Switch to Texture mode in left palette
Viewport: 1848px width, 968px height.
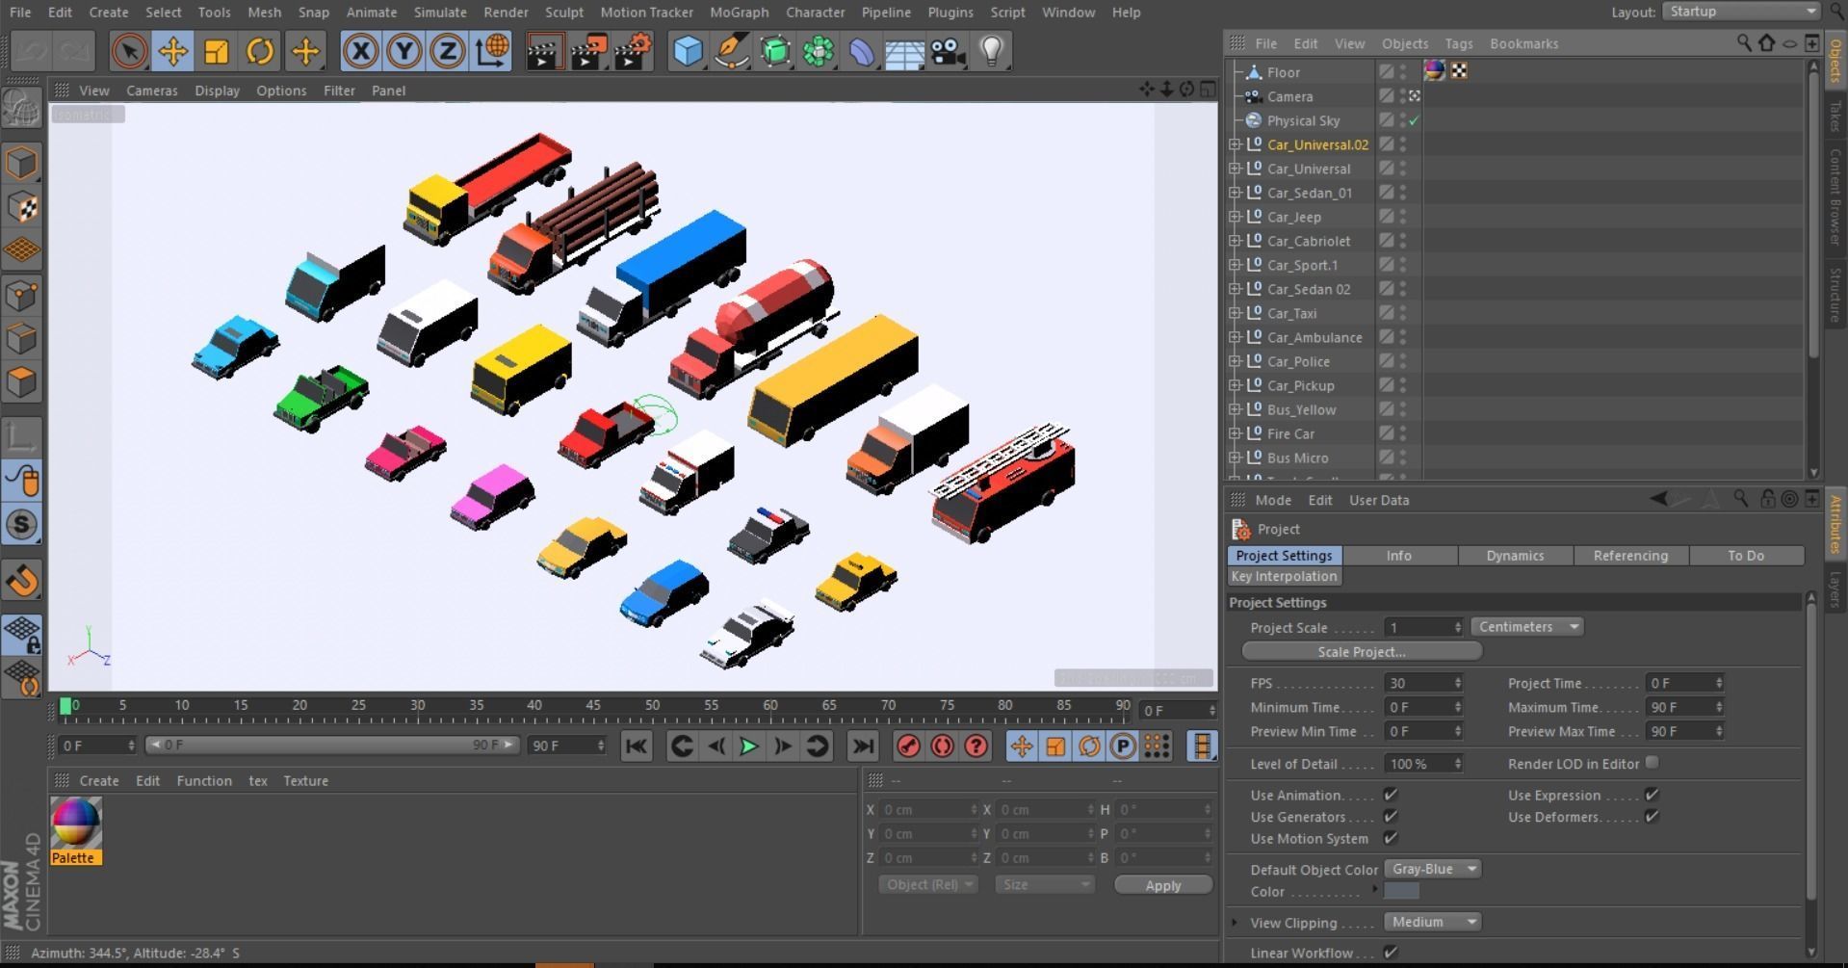[x=22, y=207]
